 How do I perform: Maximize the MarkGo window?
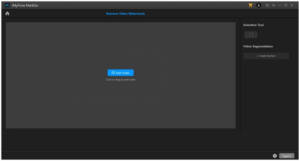pos(286,5)
